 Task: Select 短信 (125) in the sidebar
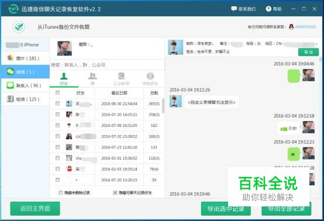[x=25, y=99]
